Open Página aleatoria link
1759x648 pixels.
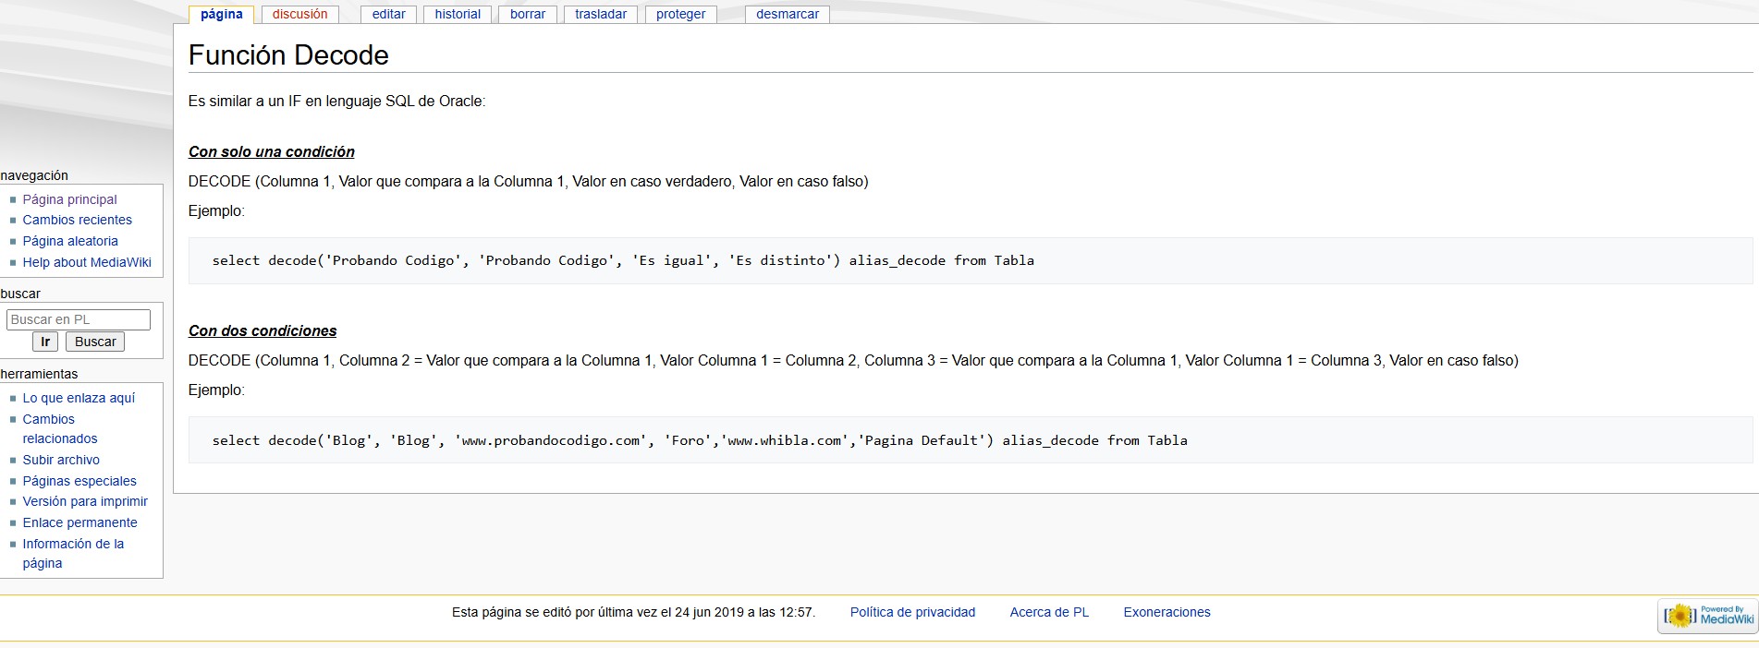tap(70, 241)
